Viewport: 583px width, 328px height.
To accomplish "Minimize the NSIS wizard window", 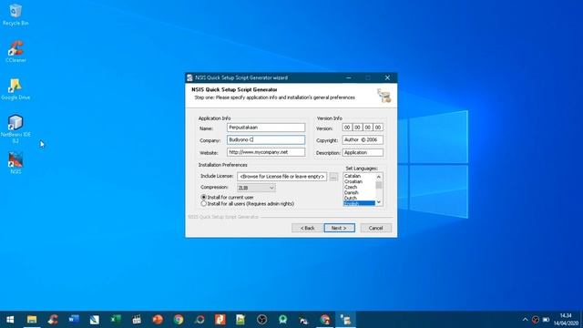I will click(348, 77).
